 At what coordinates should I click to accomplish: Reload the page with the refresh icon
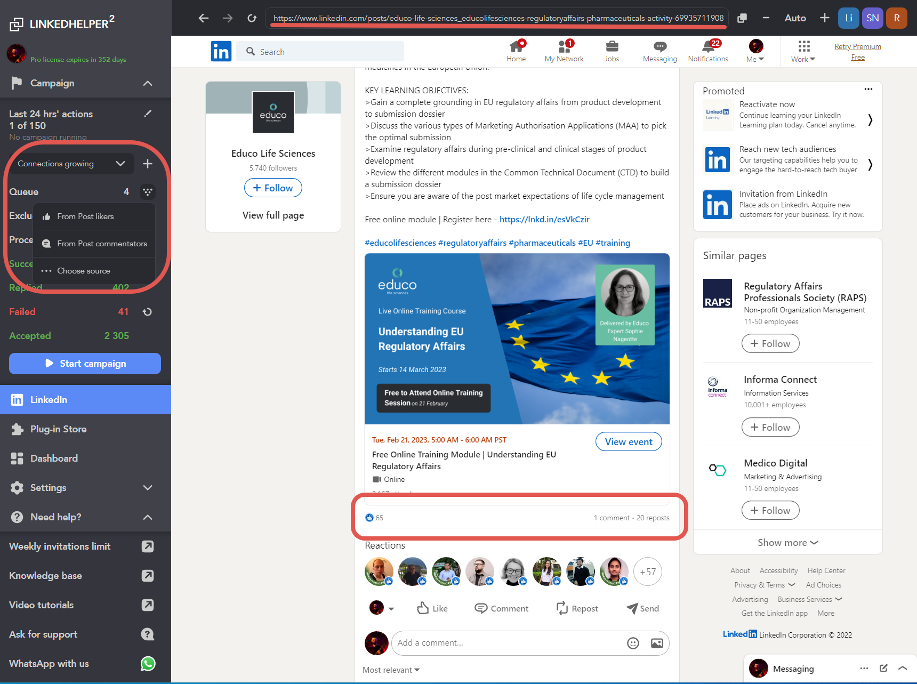pyautogui.click(x=252, y=18)
